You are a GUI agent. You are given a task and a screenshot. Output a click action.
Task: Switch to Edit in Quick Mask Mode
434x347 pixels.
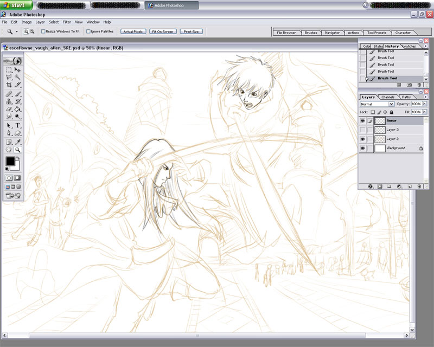point(17,178)
